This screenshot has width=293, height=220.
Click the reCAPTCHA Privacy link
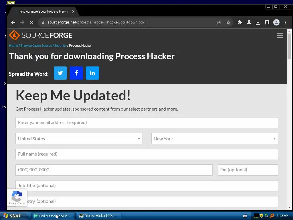tap(12, 204)
